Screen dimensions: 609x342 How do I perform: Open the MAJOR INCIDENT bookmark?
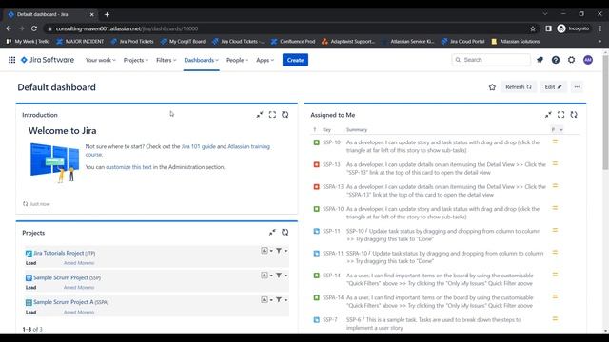click(x=80, y=41)
